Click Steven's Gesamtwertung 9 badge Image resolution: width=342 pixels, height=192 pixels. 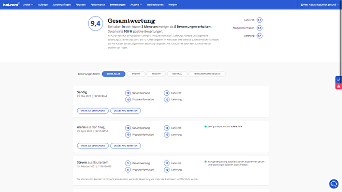click(128, 163)
